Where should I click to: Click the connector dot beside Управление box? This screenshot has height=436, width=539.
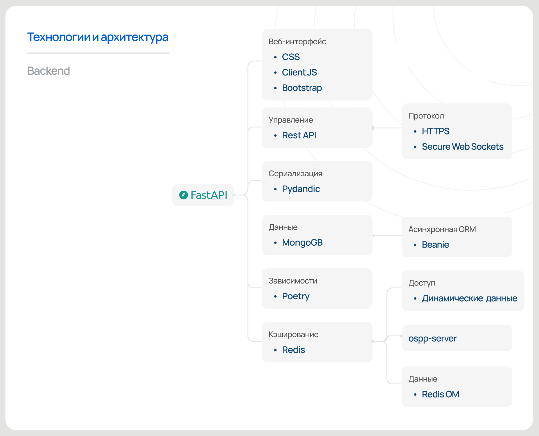(x=373, y=128)
